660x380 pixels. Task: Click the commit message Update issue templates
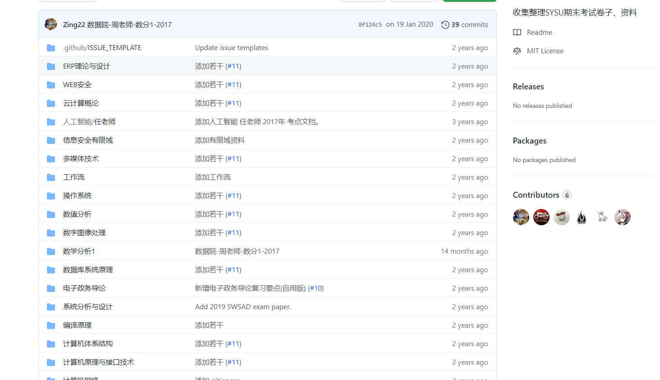click(231, 47)
